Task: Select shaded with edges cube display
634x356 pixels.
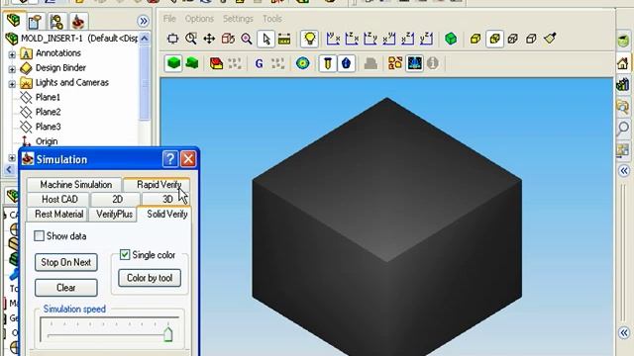Action: tap(494, 39)
